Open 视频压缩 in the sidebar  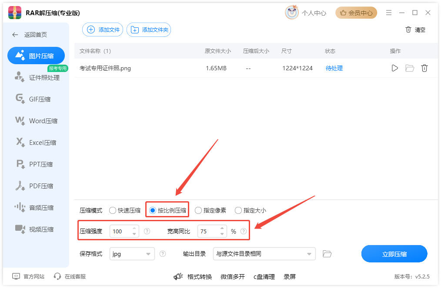tap(34, 229)
